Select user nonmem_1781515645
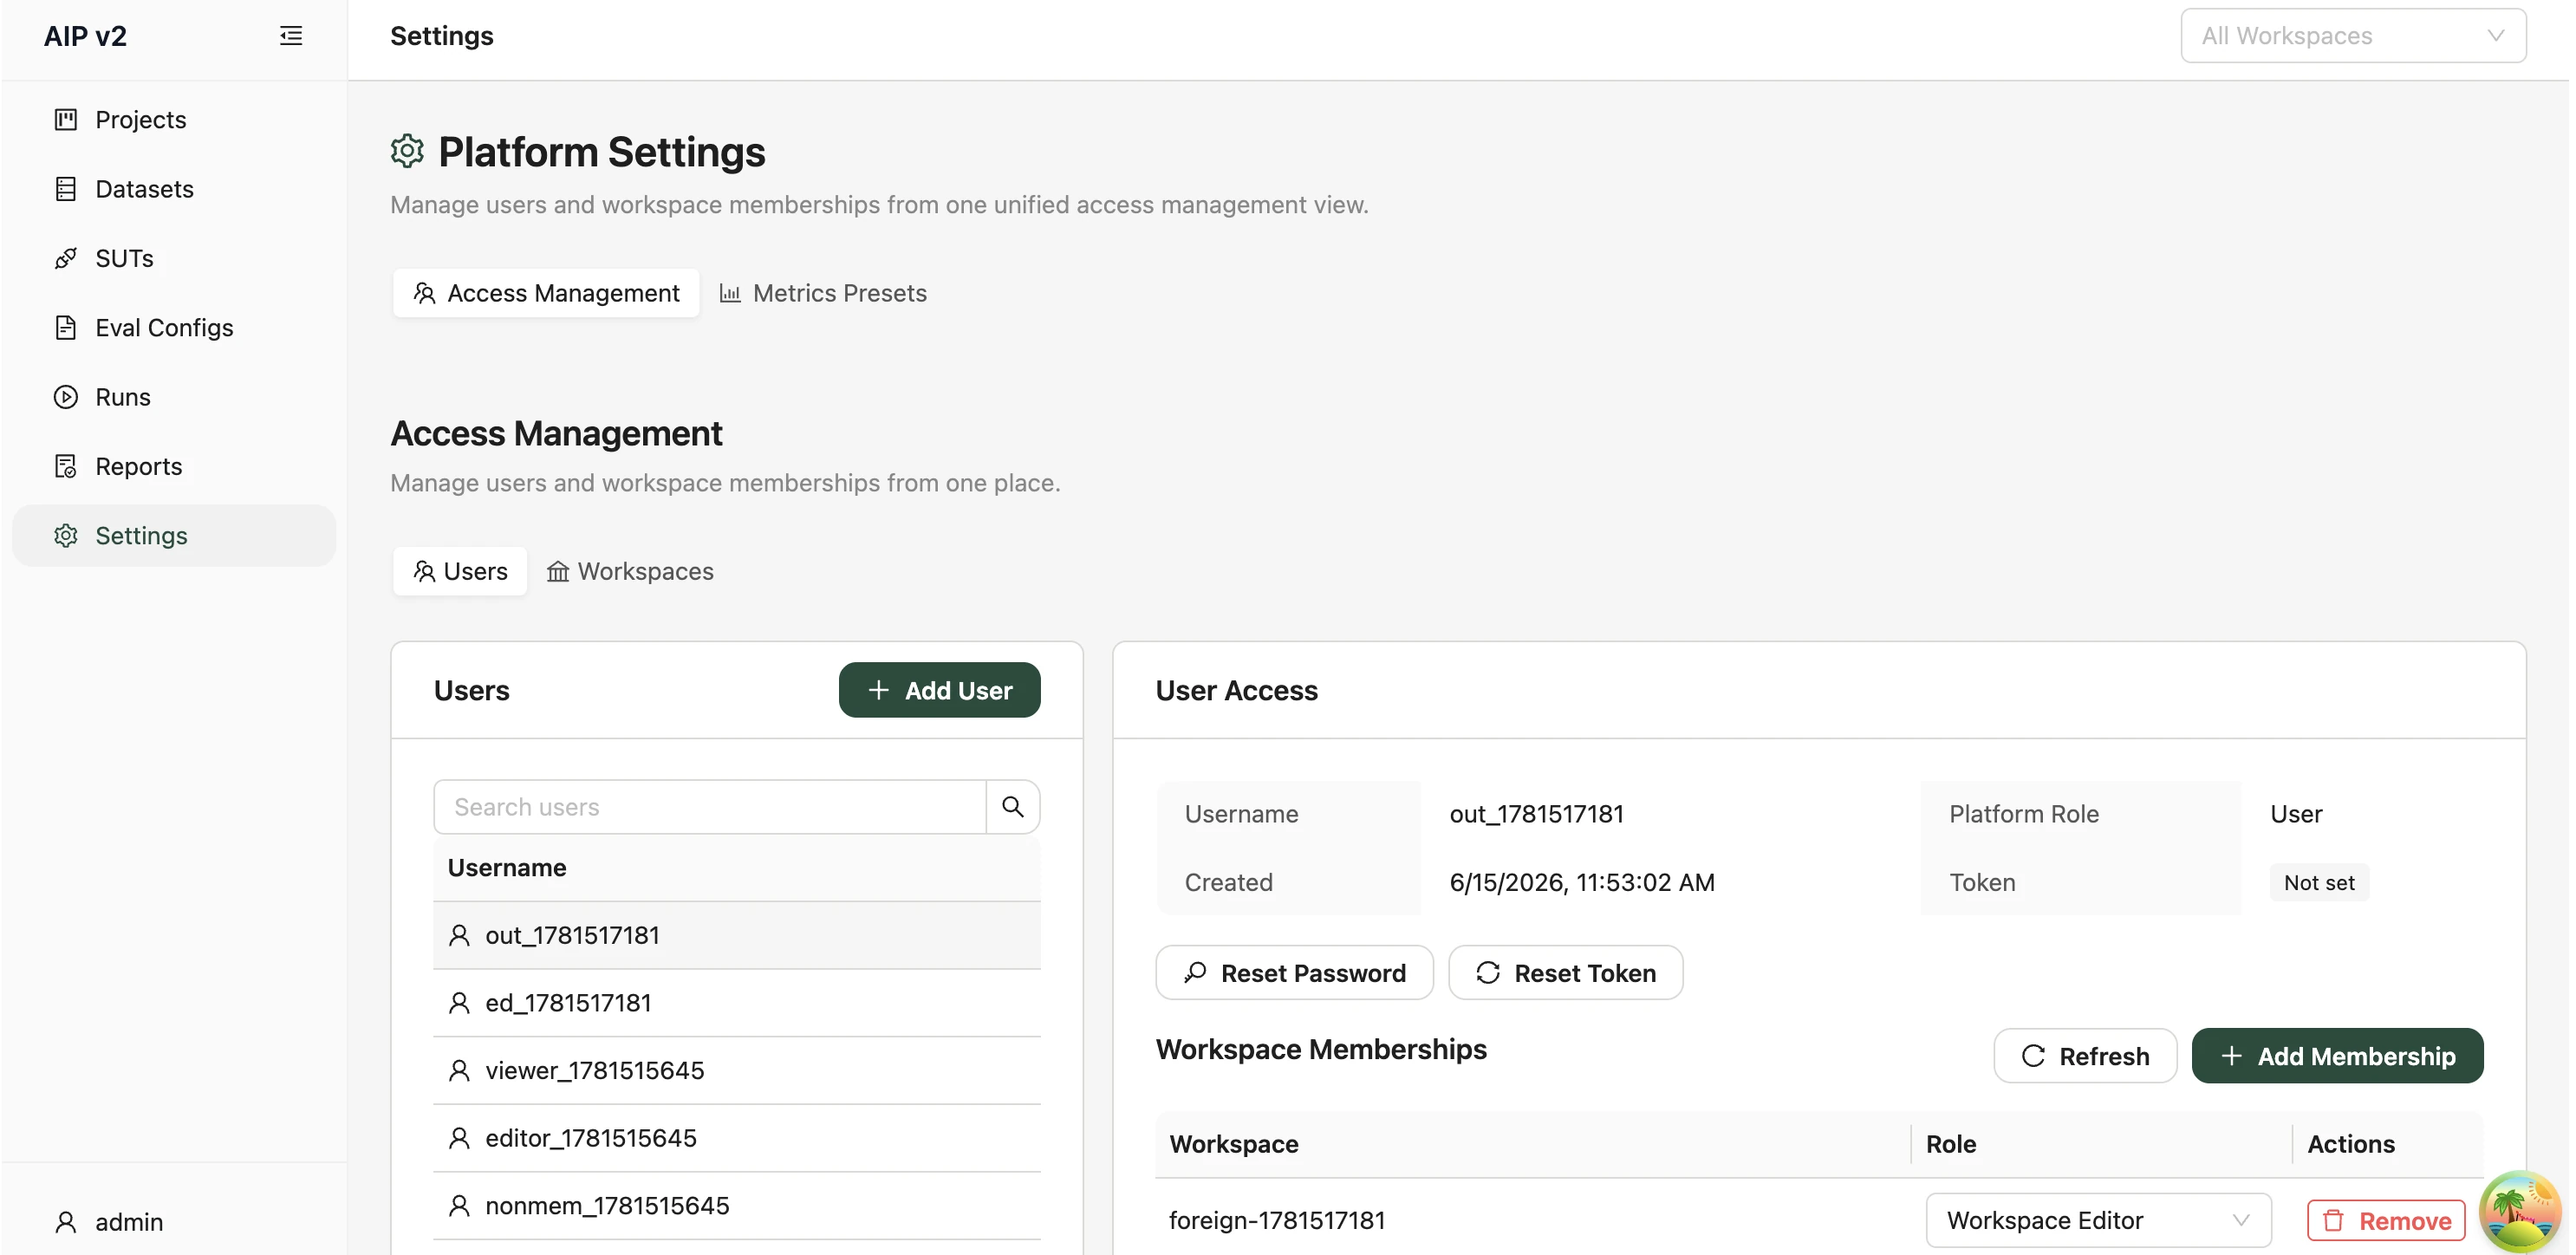 737,1206
